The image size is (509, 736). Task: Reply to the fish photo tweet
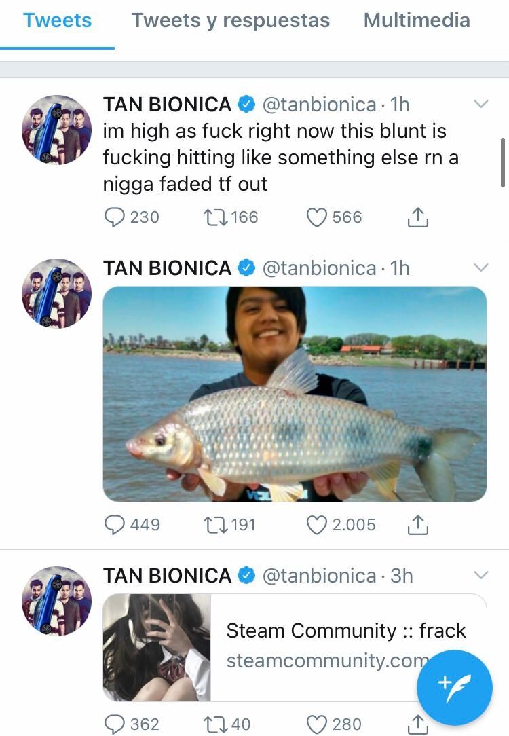click(115, 525)
